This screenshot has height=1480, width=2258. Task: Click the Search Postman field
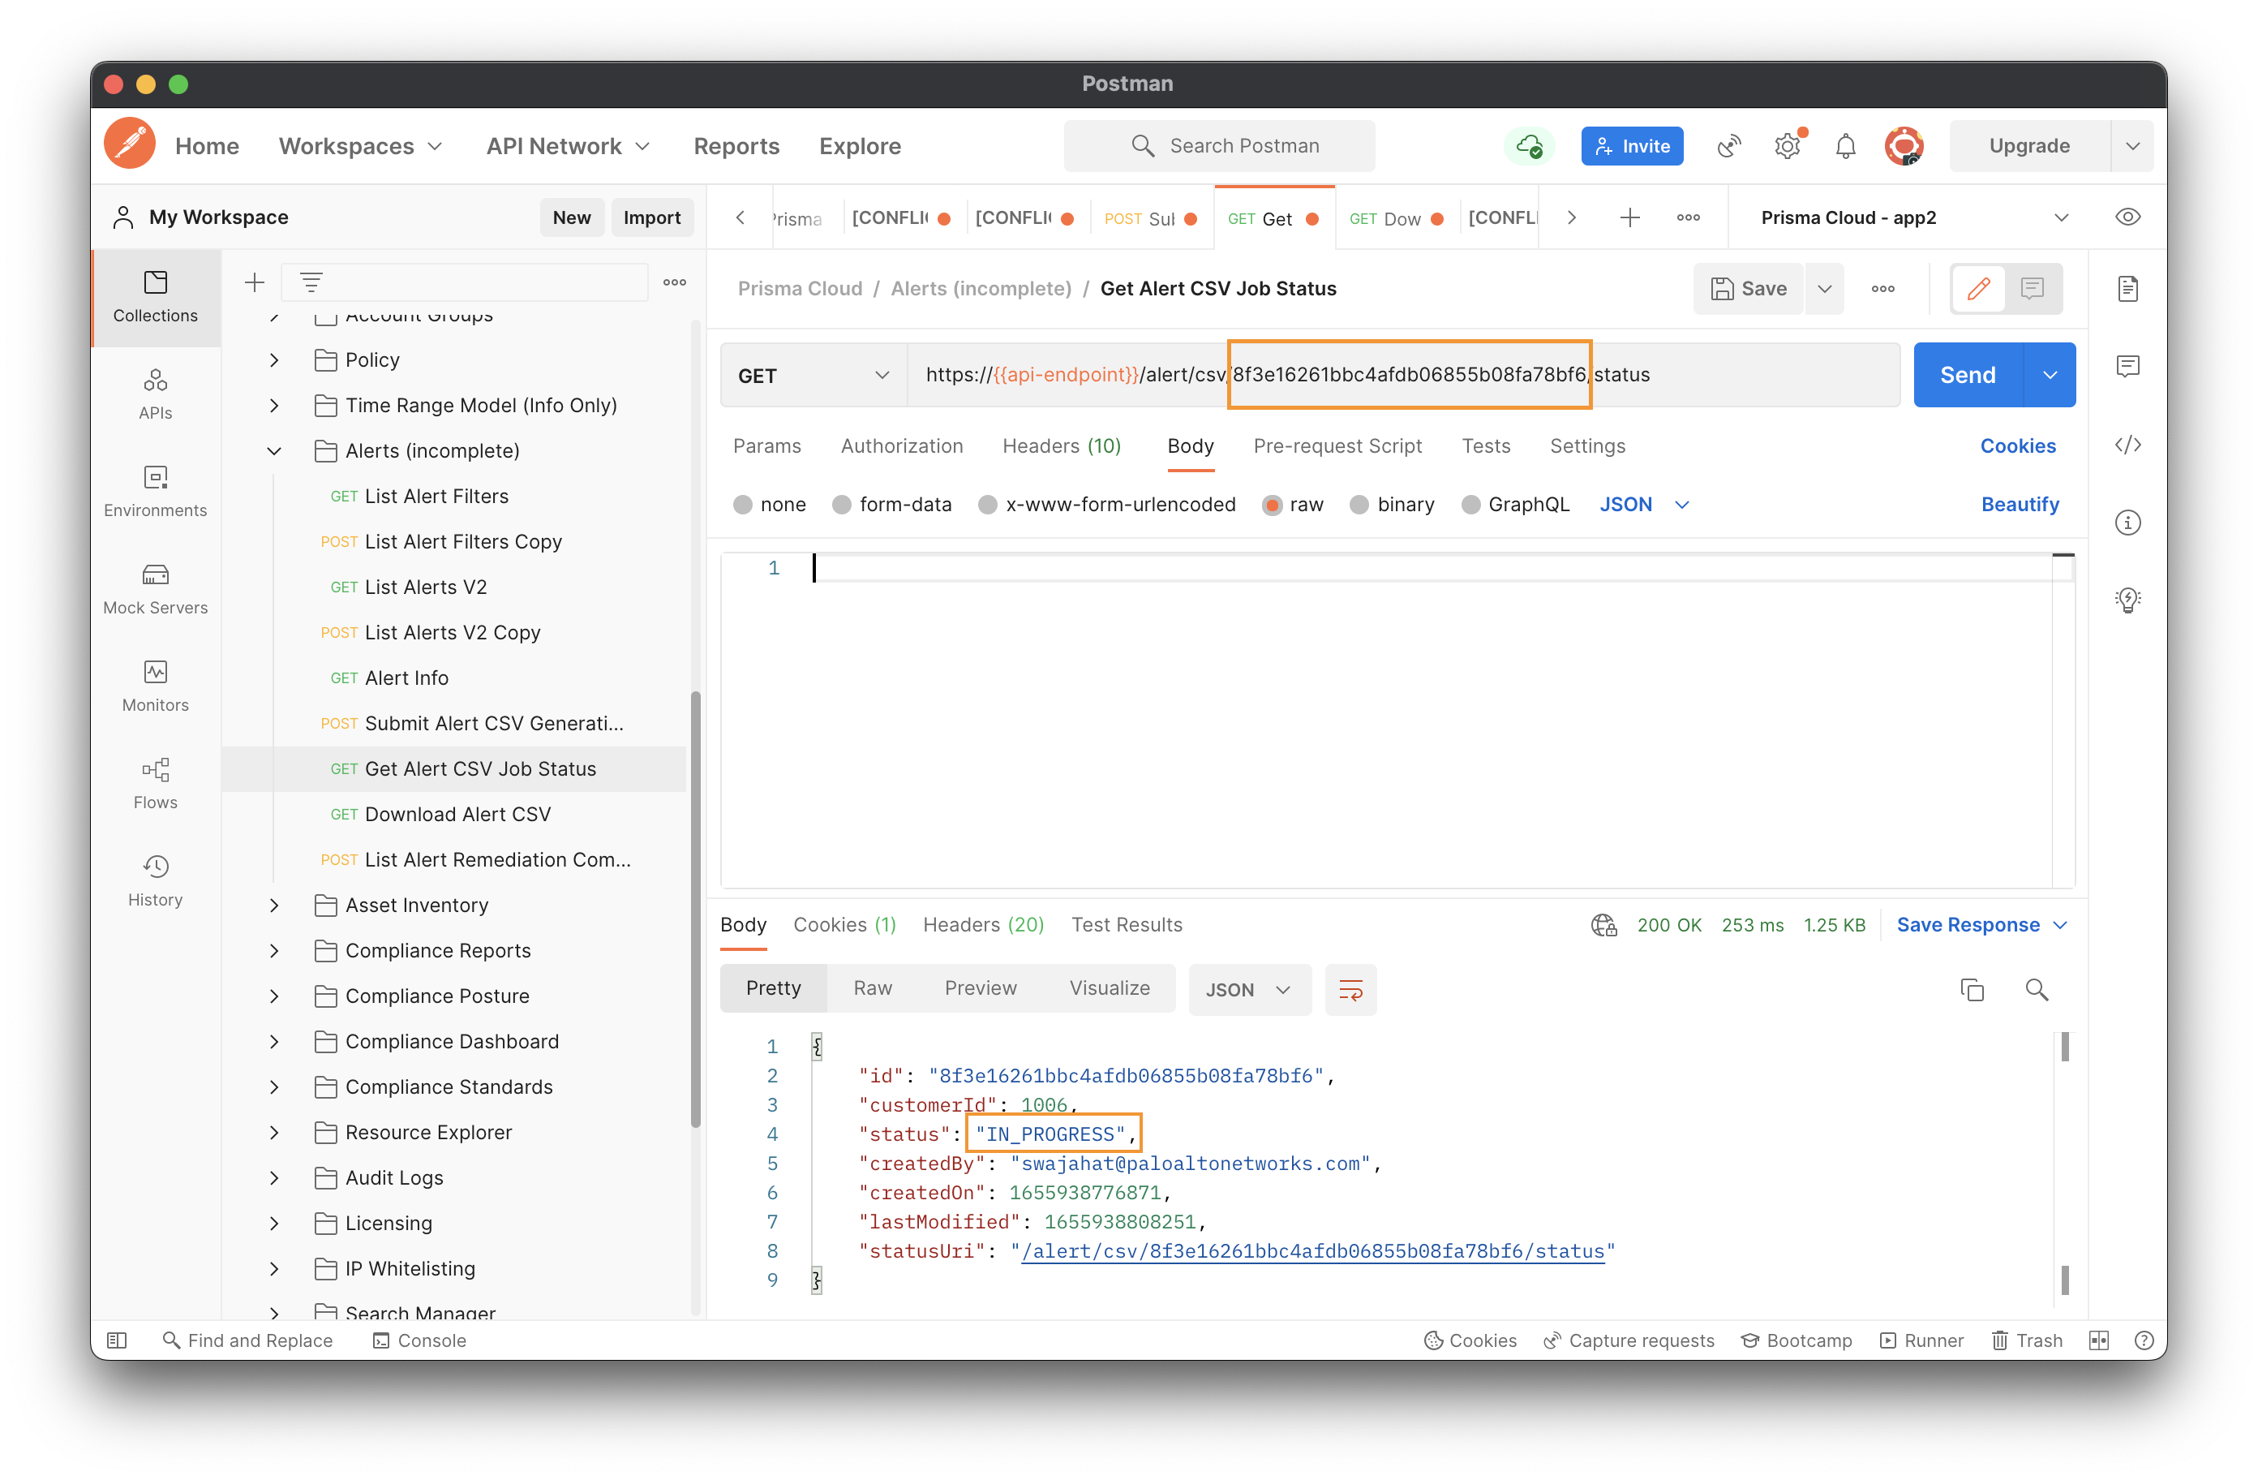pyautogui.click(x=1219, y=146)
